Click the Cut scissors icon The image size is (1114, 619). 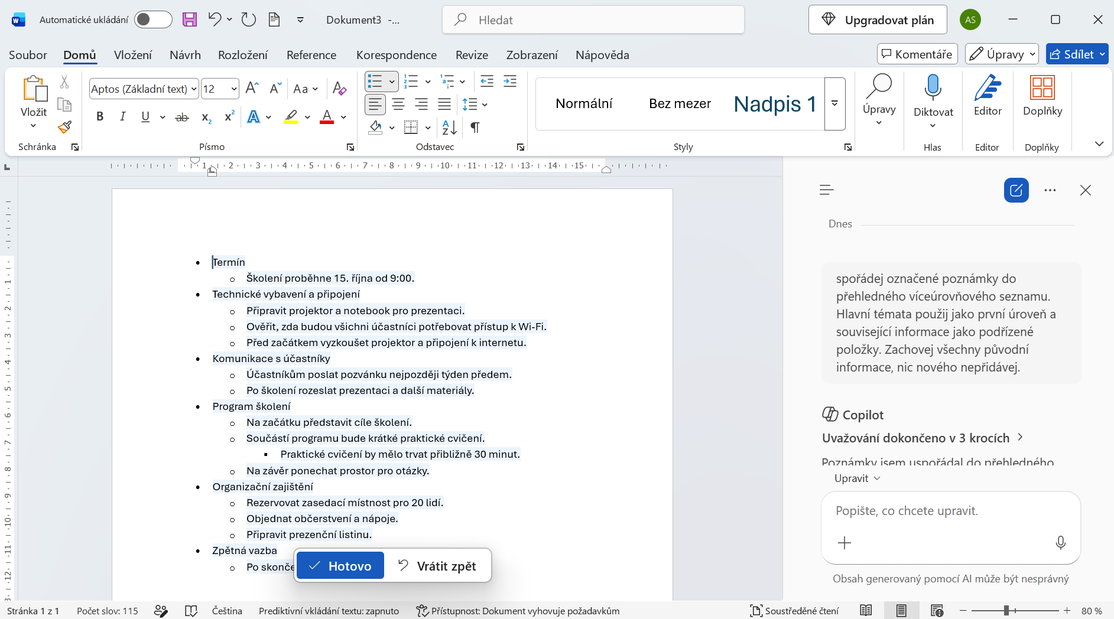pyautogui.click(x=64, y=82)
